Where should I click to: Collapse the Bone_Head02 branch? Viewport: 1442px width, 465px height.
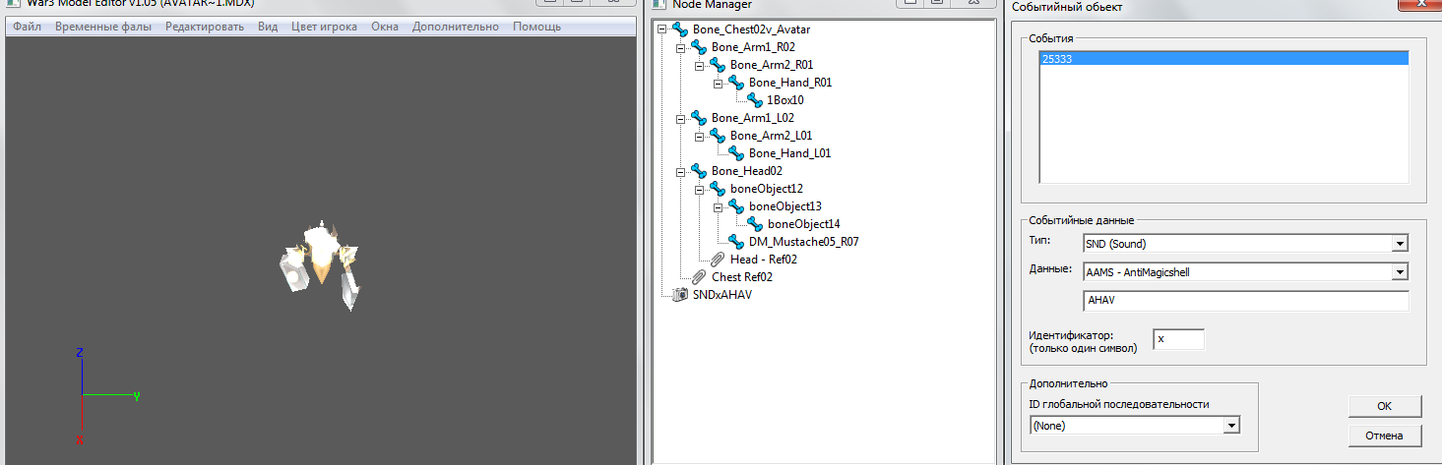681,171
